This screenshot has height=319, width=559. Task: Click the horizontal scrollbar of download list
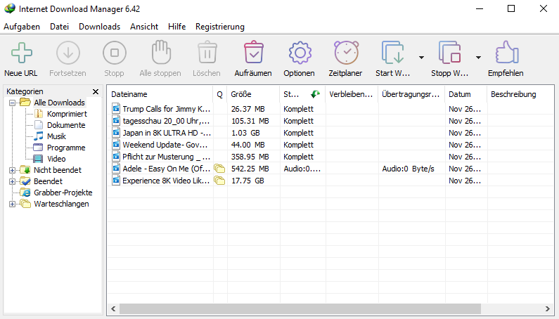pos(295,309)
